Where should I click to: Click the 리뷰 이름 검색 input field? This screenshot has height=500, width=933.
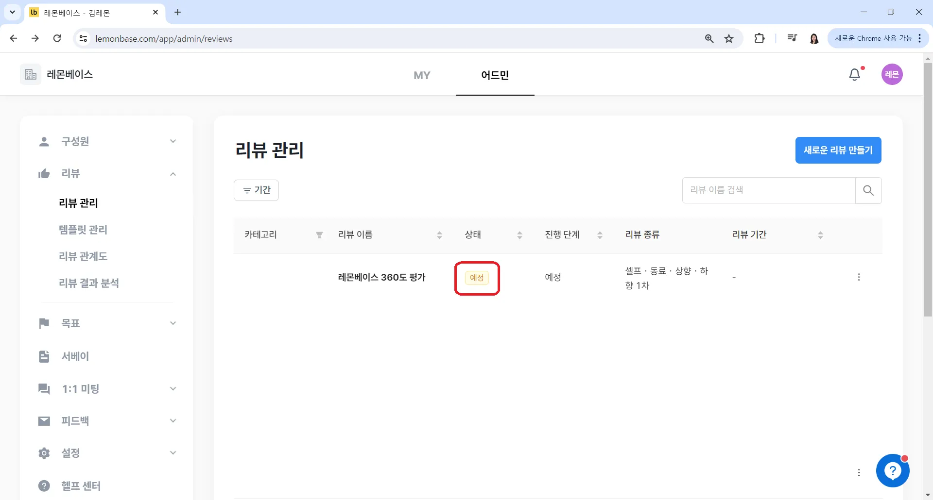[769, 190]
